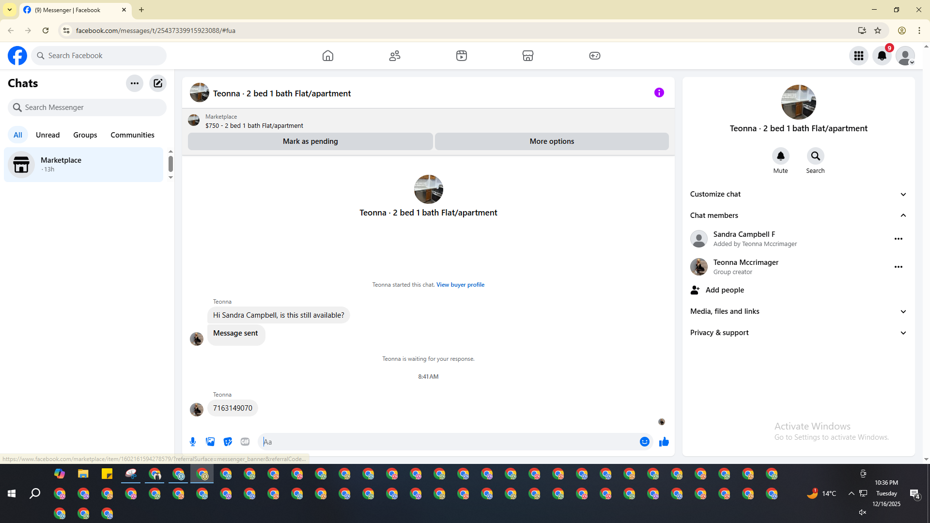The height and width of the screenshot is (523, 930).
Task: Switch to the Communities filter
Action: click(x=133, y=135)
